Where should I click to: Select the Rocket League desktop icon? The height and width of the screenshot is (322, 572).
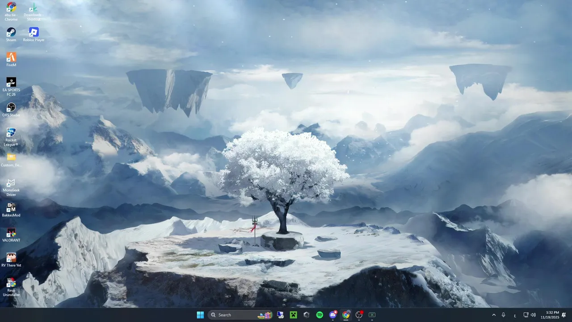11,137
